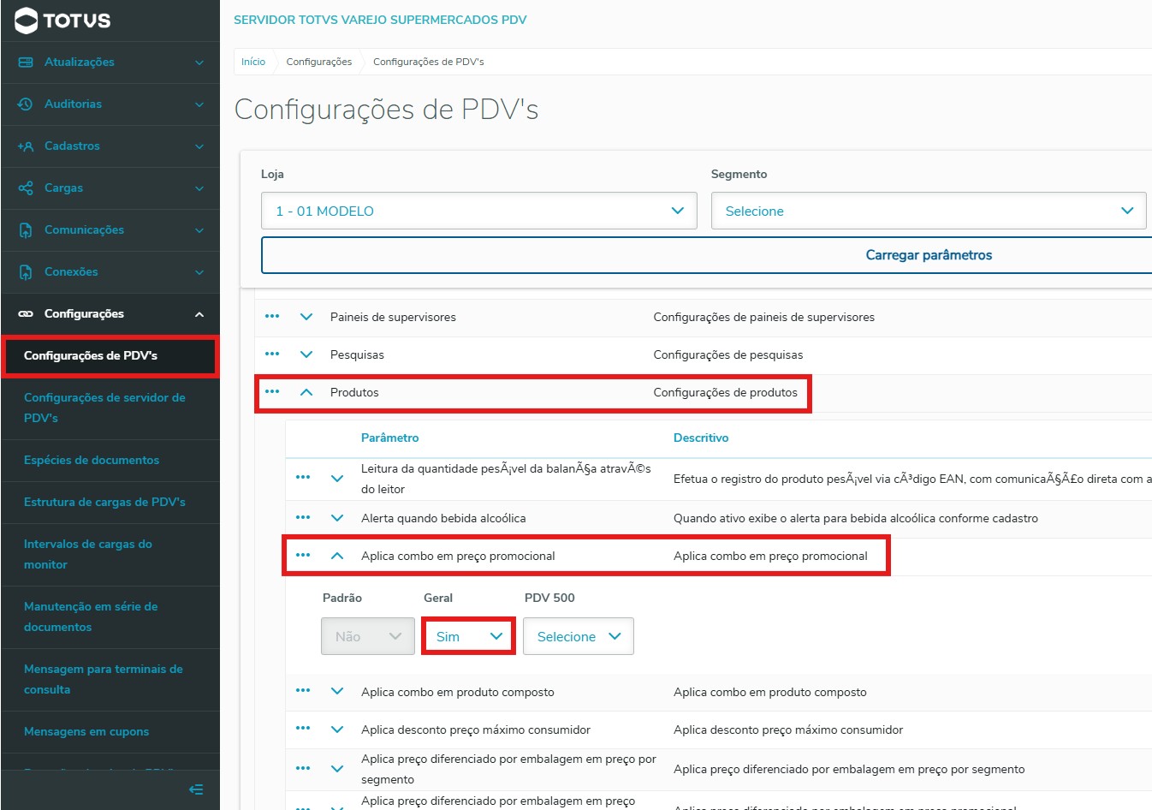Select Configurações de PDV's menu item

110,356
